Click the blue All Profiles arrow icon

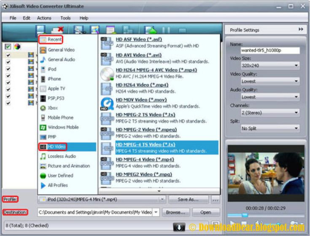[x=43, y=185]
